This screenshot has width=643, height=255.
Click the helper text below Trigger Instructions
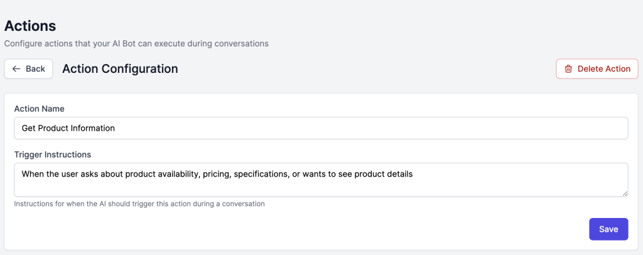[139, 203]
